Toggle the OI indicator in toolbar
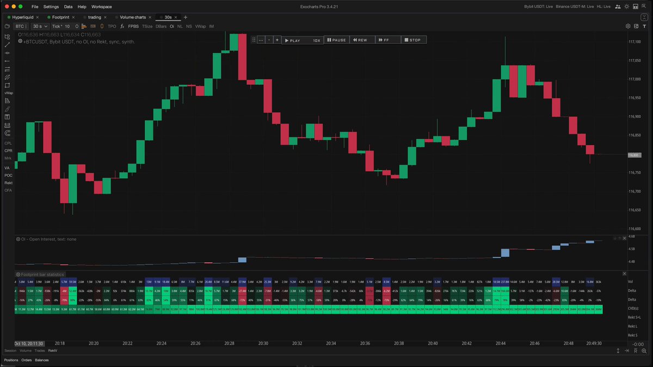653x367 pixels. coord(172,26)
